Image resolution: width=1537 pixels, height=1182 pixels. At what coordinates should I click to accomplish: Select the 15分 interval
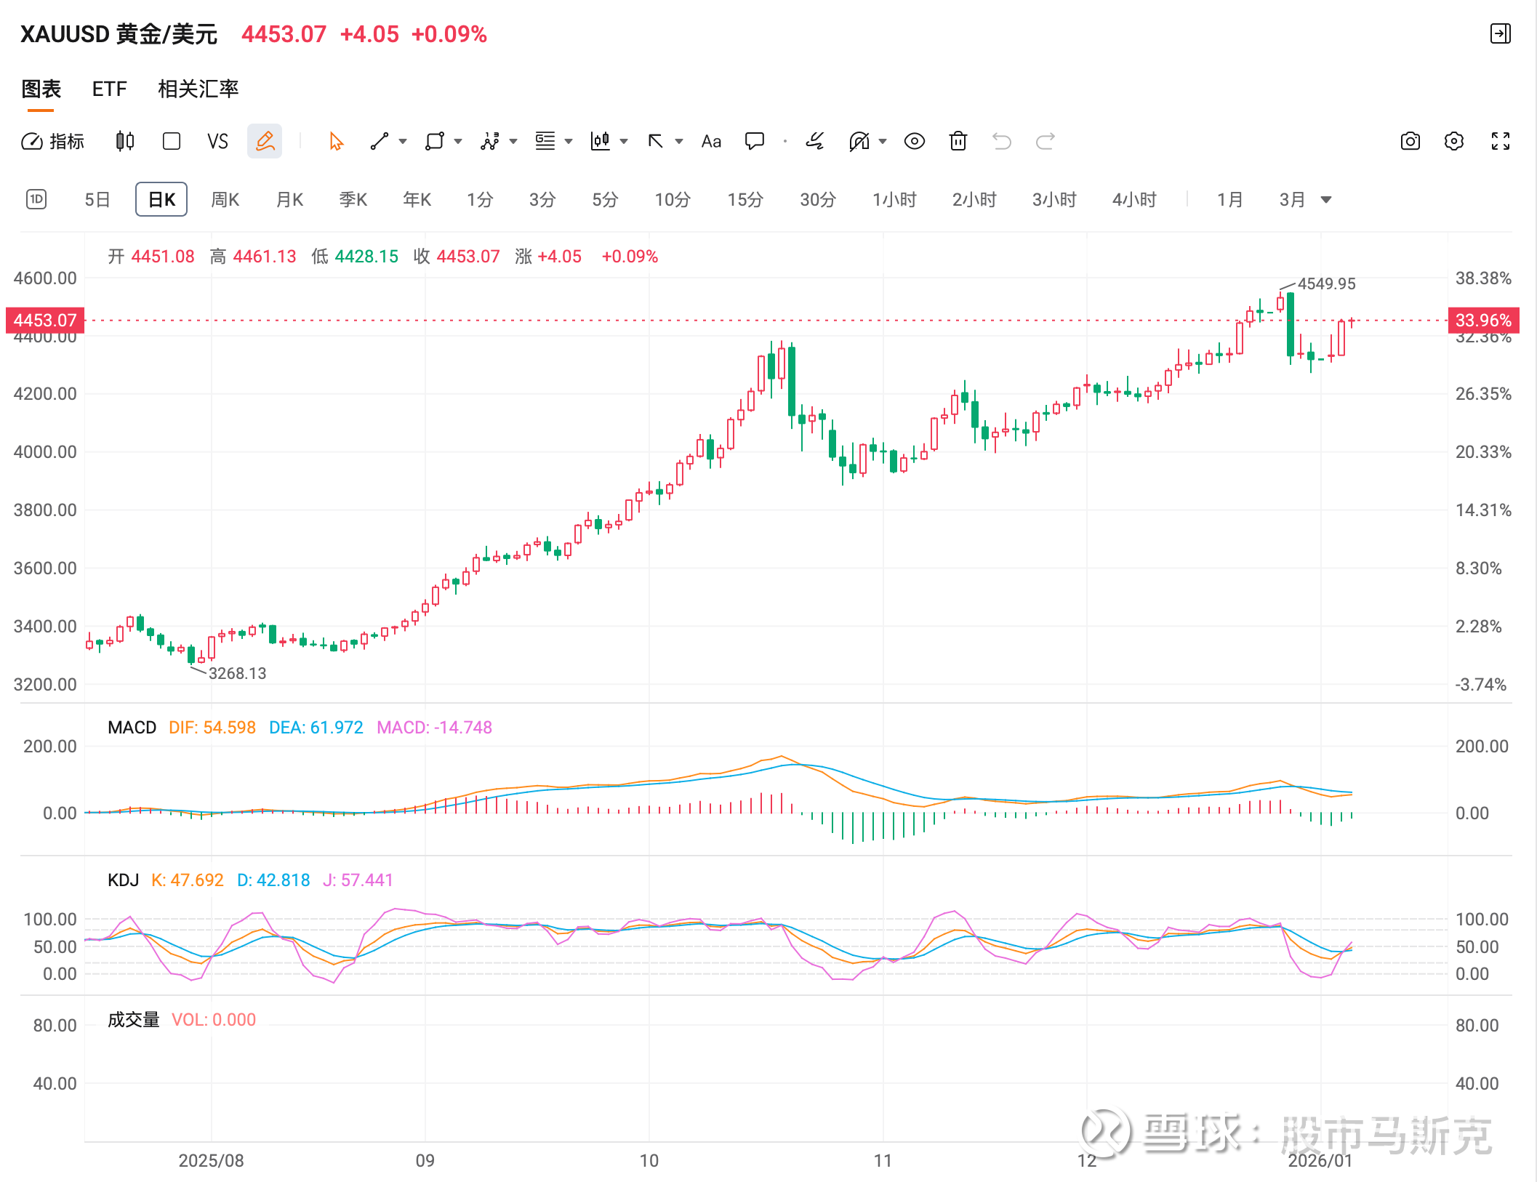point(745,200)
